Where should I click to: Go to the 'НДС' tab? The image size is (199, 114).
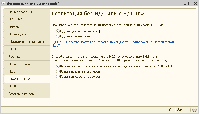[x=27, y=71]
